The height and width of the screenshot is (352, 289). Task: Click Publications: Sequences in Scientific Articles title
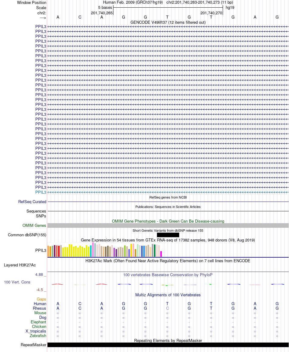pos(168,207)
